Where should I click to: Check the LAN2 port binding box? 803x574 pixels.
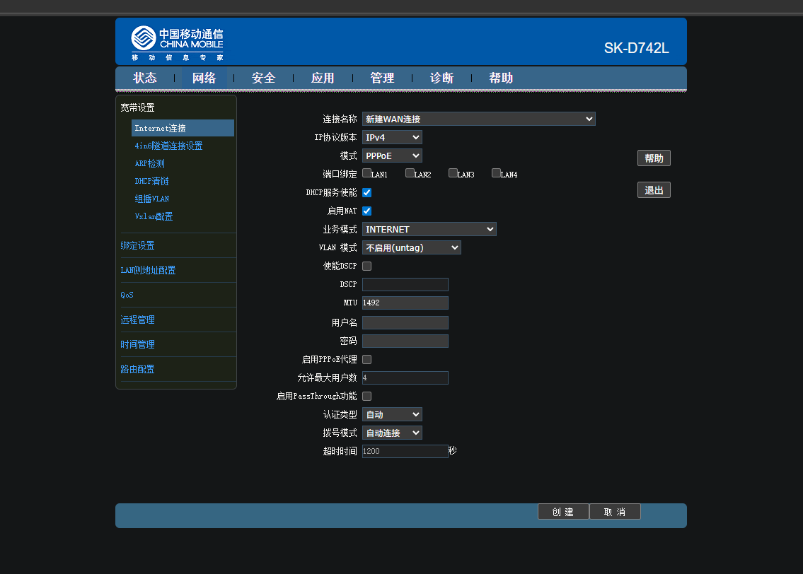click(410, 173)
